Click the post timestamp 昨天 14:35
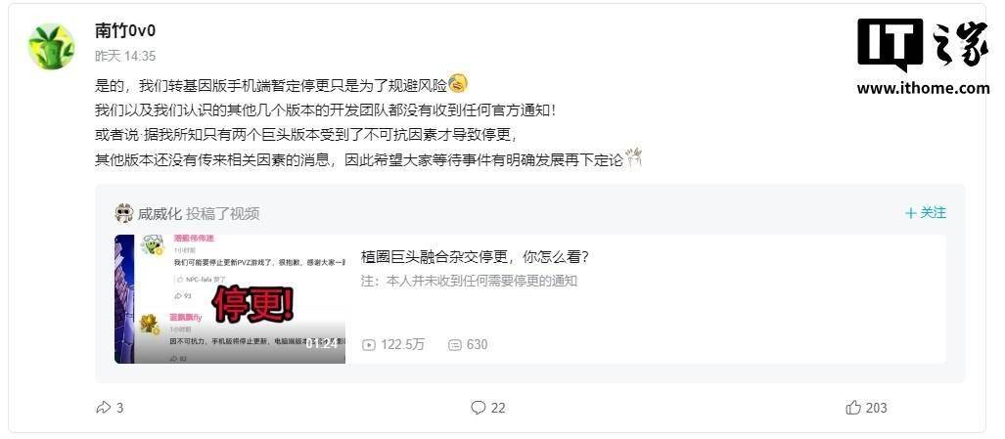Viewport: 1005px width, 439px height. 125,57
